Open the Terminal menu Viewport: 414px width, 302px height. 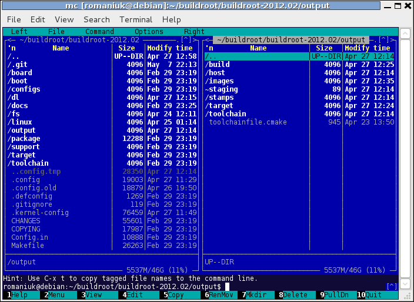tap(136, 19)
